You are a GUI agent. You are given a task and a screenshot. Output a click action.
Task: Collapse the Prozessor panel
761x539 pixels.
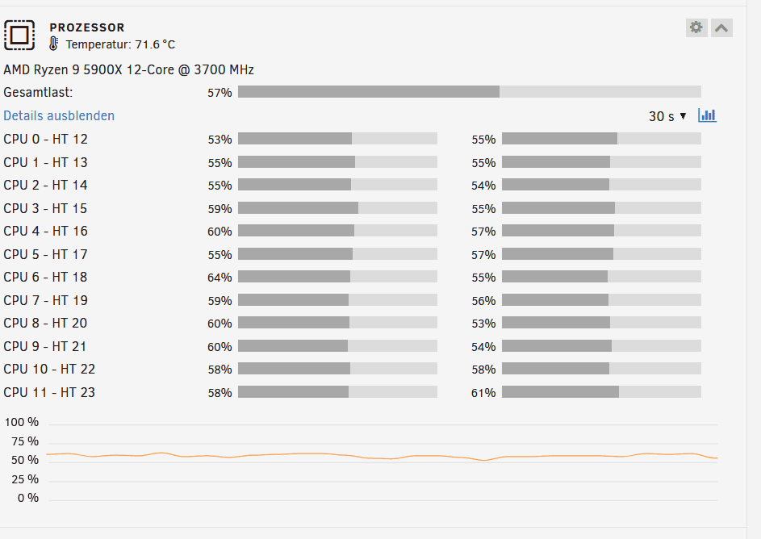[721, 27]
